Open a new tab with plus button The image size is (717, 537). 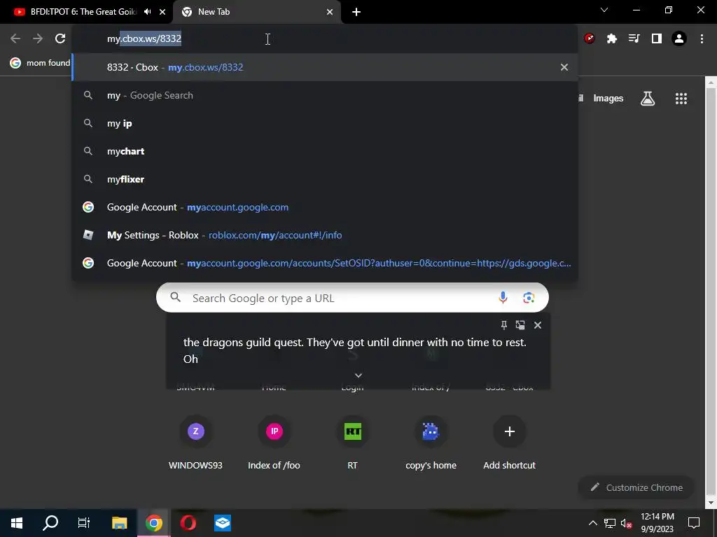coord(356,12)
